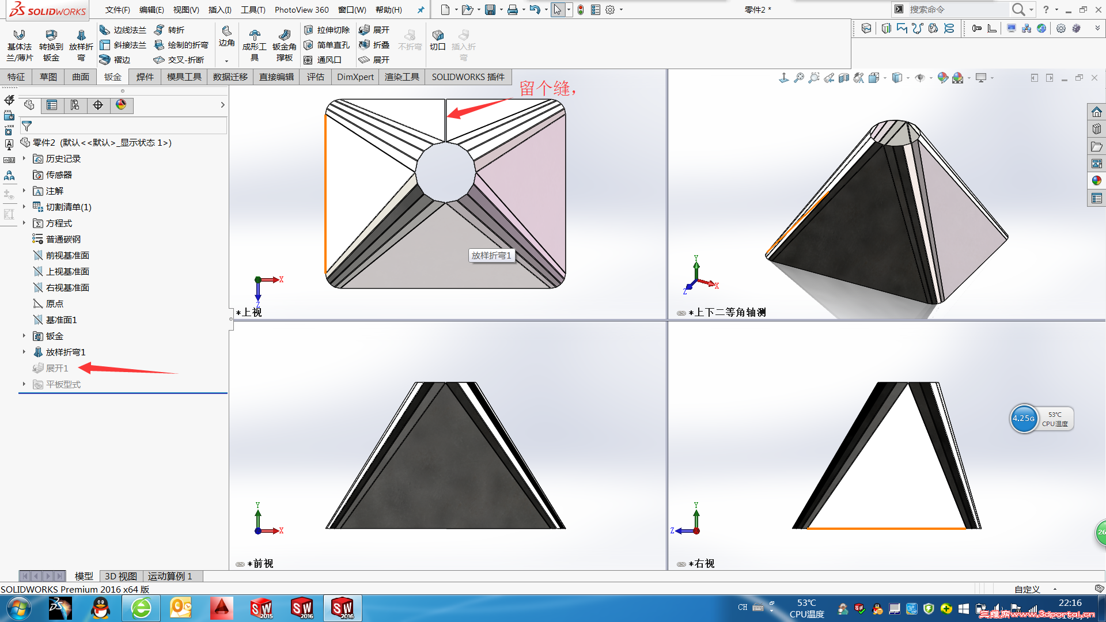1106x622 pixels.
Task: Open Appearances color ball in right task pane
Action: pyautogui.click(x=1096, y=181)
